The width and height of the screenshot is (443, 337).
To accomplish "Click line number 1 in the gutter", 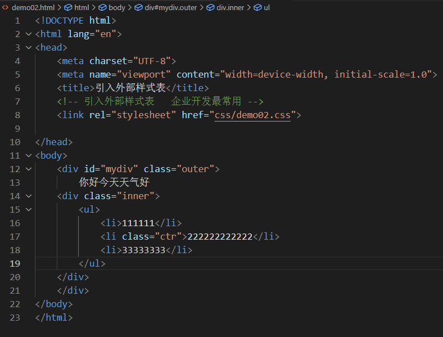I will [x=17, y=21].
